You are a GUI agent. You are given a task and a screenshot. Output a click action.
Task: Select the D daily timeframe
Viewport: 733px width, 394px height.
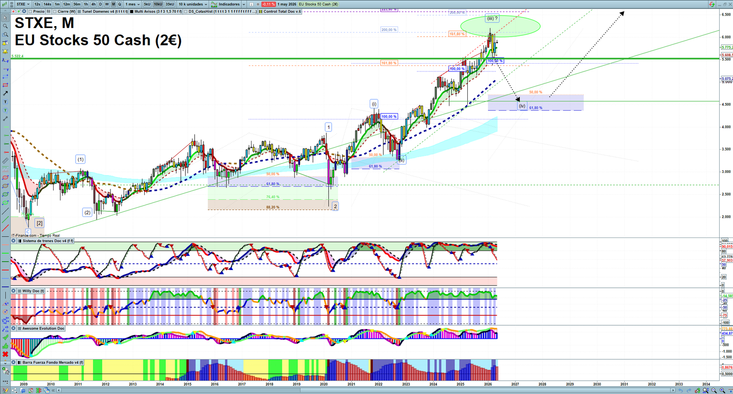coord(100,4)
